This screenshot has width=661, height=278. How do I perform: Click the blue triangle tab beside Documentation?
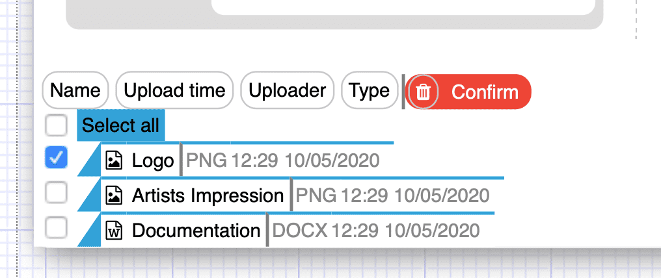pyautogui.click(x=92, y=232)
